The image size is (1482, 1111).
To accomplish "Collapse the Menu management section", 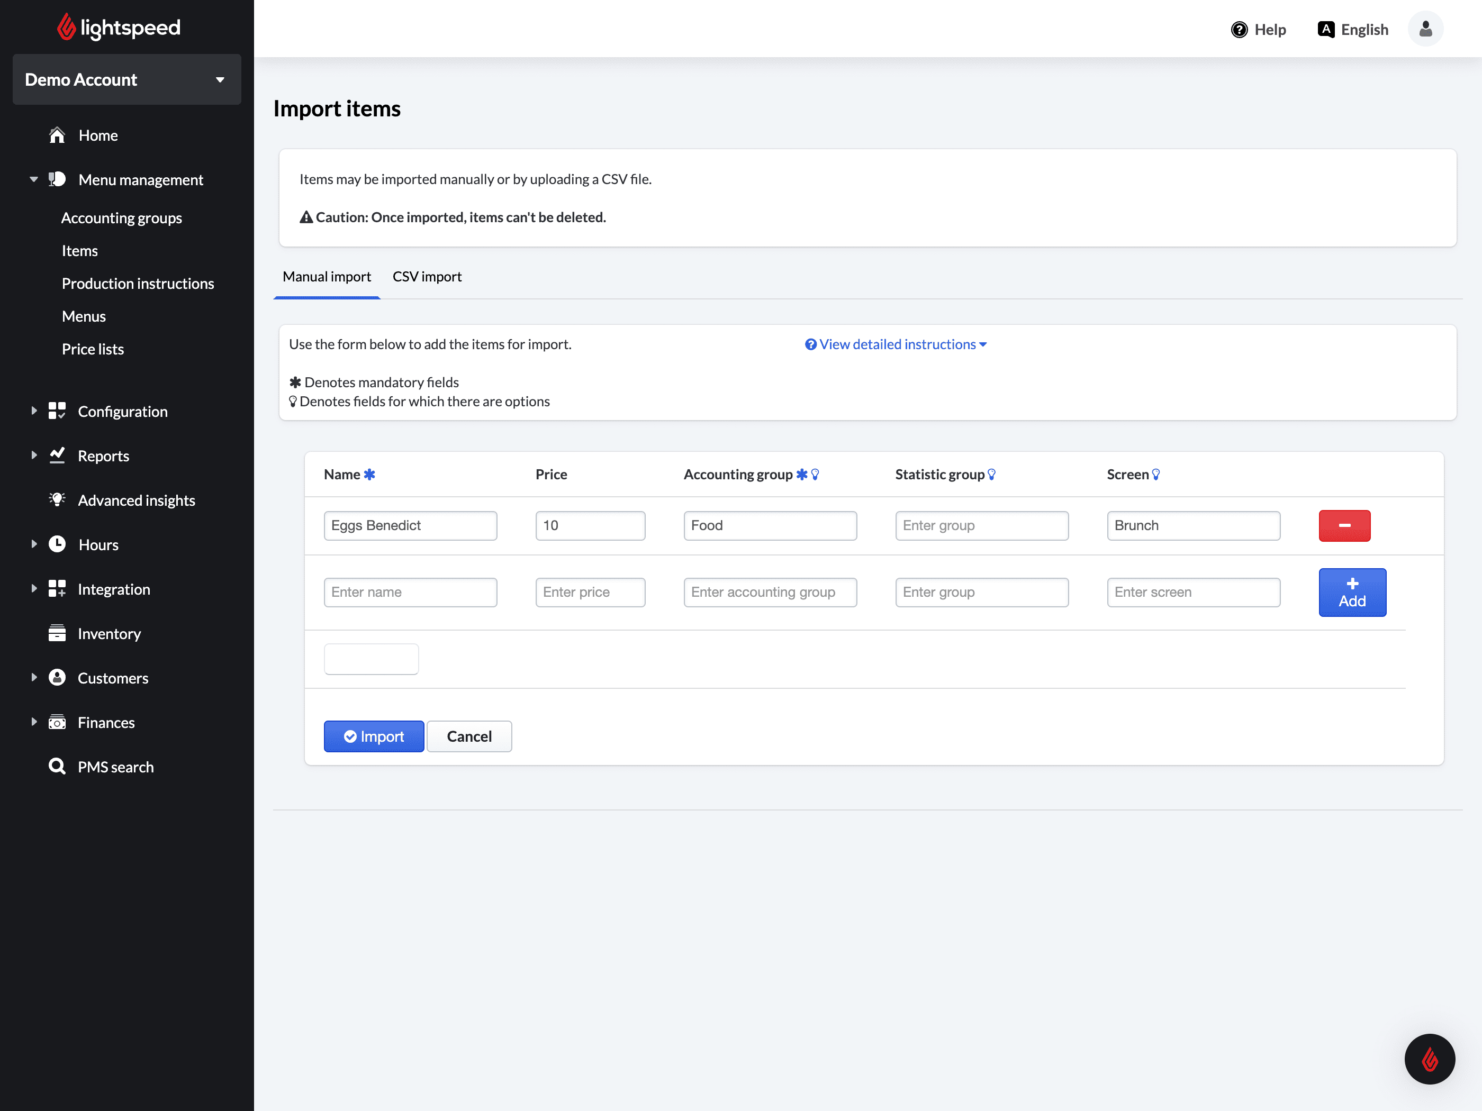I will click(34, 179).
